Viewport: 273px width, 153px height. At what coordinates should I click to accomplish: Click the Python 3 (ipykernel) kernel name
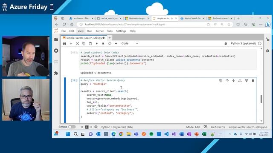pos(243,43)
